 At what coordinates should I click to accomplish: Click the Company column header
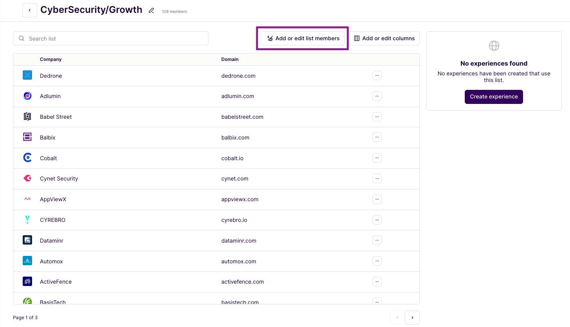pos(50,59)
